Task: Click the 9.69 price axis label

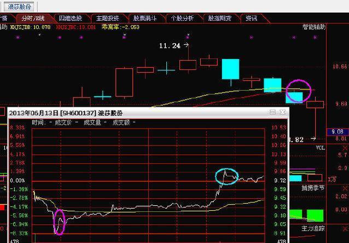Action: point(341,104)
